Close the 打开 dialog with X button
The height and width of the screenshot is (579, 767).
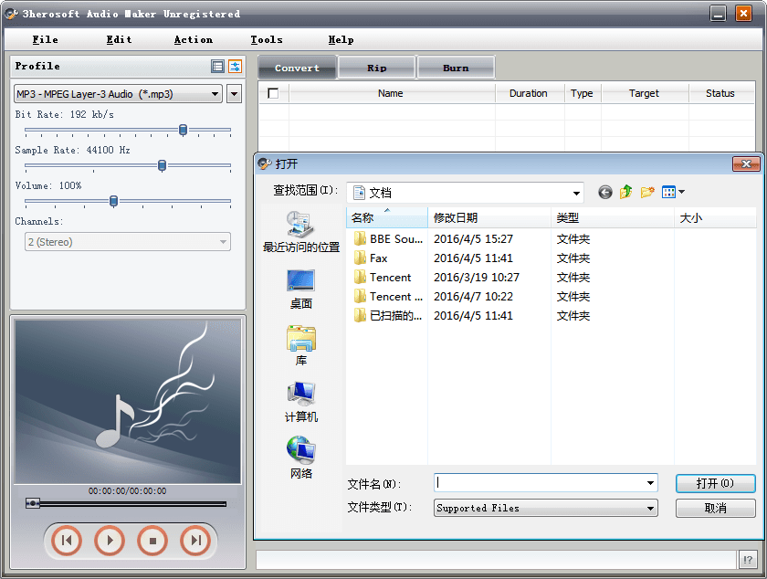(746, 164)
